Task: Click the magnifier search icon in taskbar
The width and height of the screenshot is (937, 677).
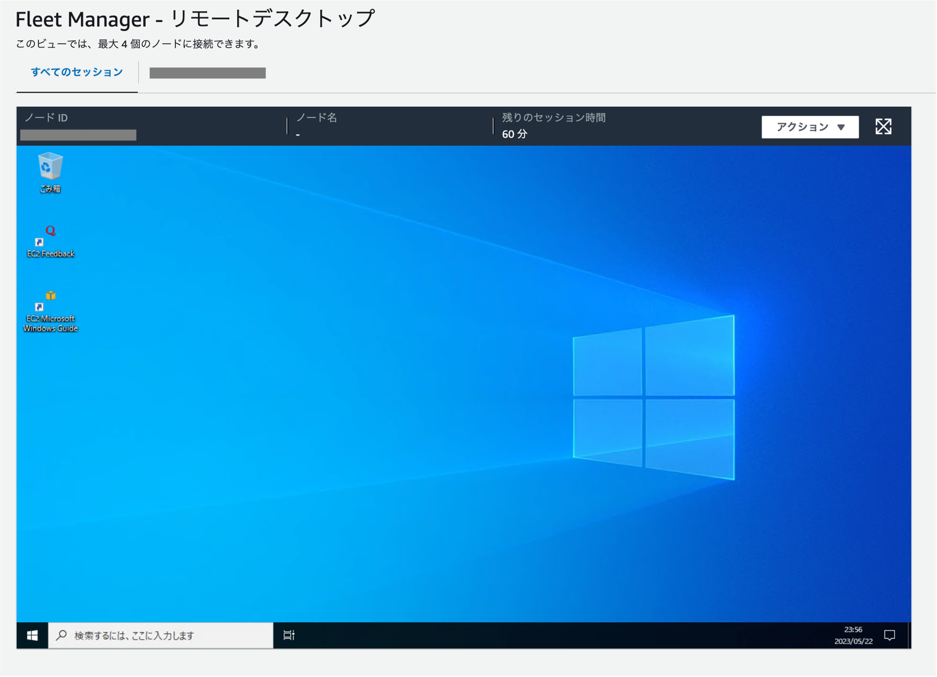Action: [x=62, y=635]
